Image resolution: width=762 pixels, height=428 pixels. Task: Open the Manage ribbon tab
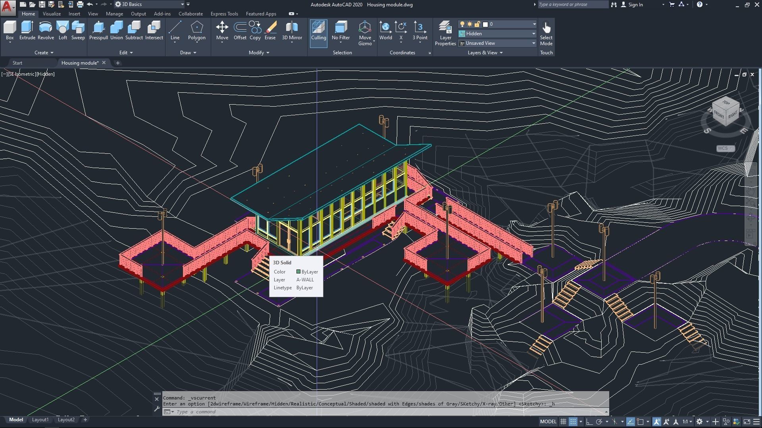[114, 14]
